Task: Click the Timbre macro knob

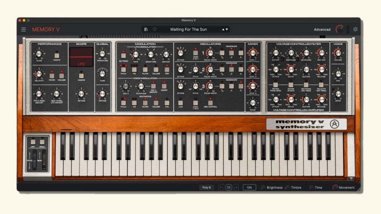Action: (x=287, y=187)
